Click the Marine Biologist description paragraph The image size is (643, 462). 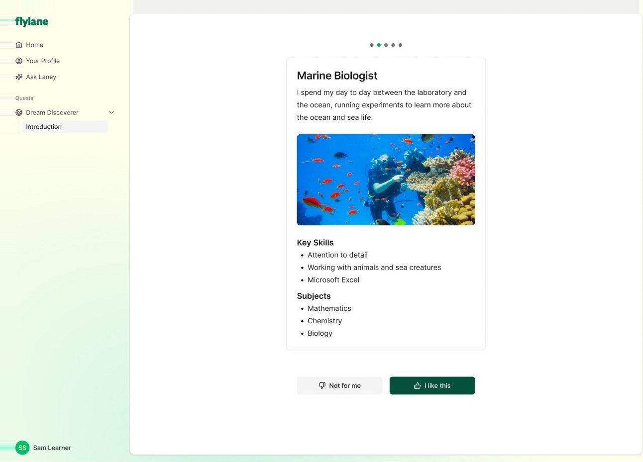(x=384, y=105)
